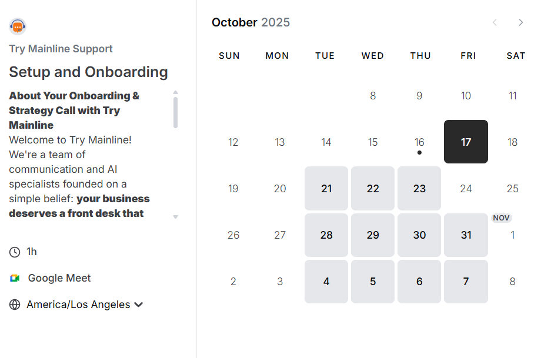Click the Try Mainline robot logo icon
Screen dimensions: 541x358
[17, 26]
